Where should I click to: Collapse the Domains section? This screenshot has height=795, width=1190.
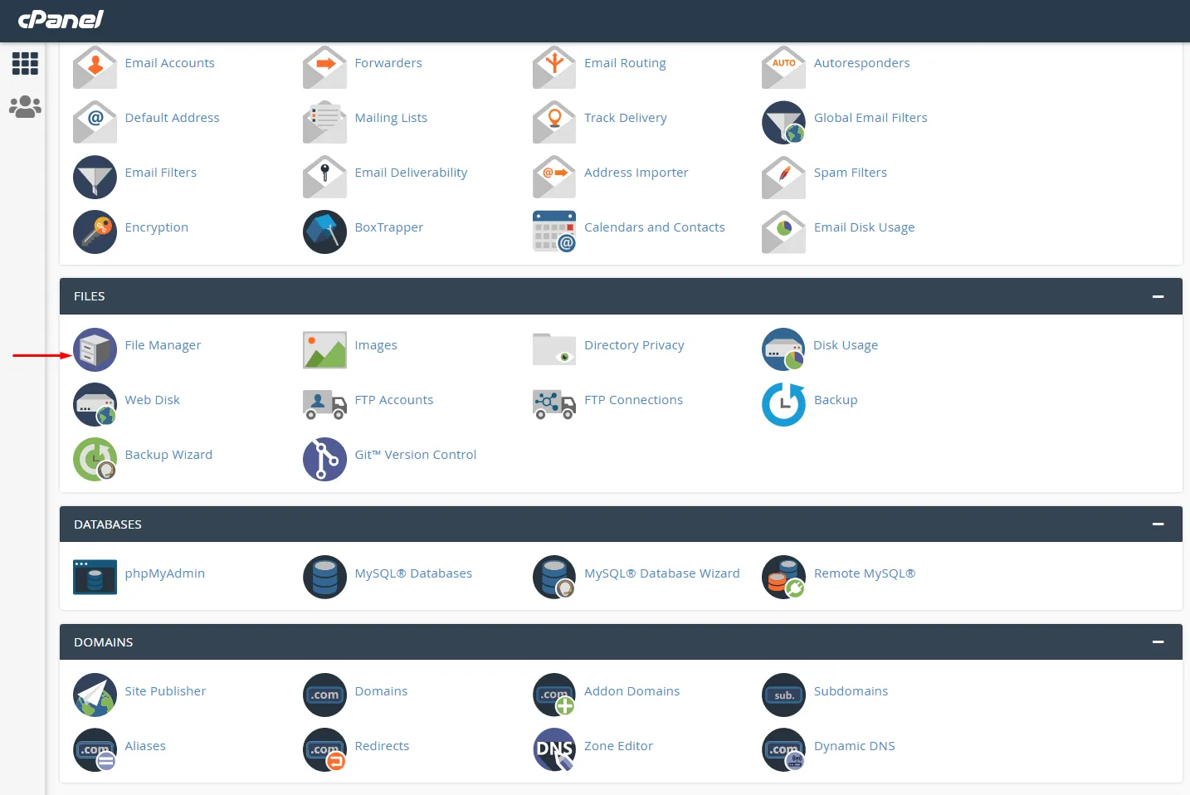coord(1158,642)
